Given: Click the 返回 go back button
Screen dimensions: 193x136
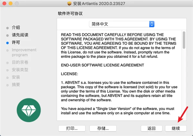Looking at the screenshot, I should pos(152,128).
